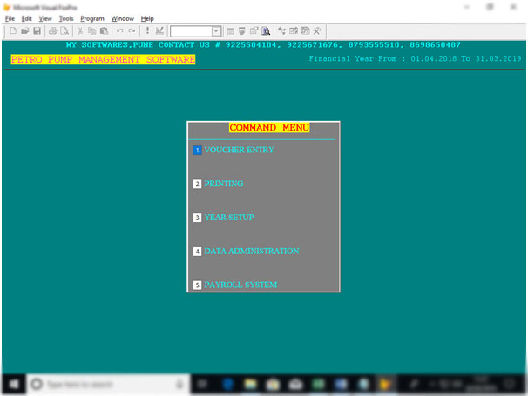Image resolution: width=528 pixels, height=396 pixels.
Task: Select the PRINTING menu option
Action: 224,184
